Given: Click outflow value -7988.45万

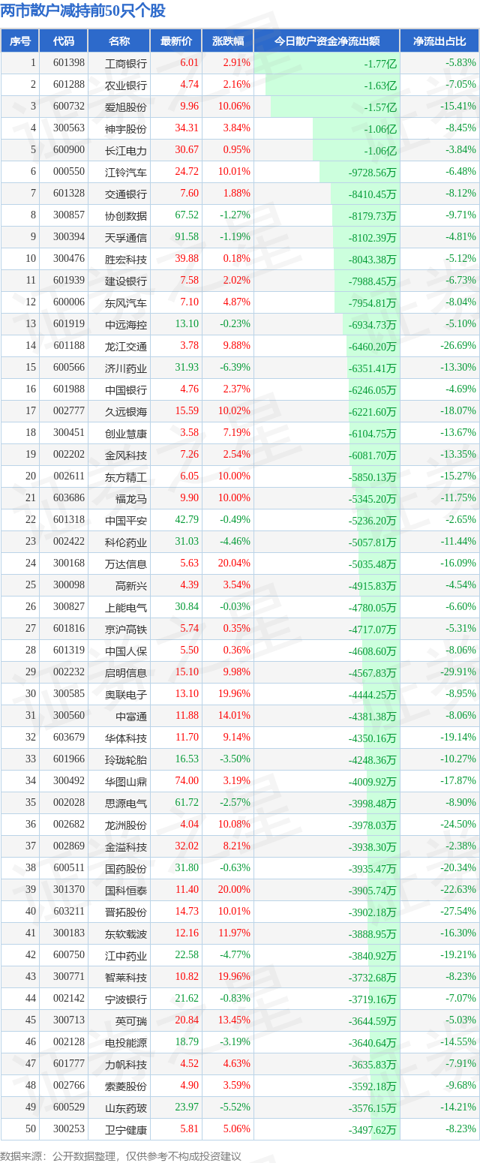Looking at the screenshot, I should click(x=373, y=281).
